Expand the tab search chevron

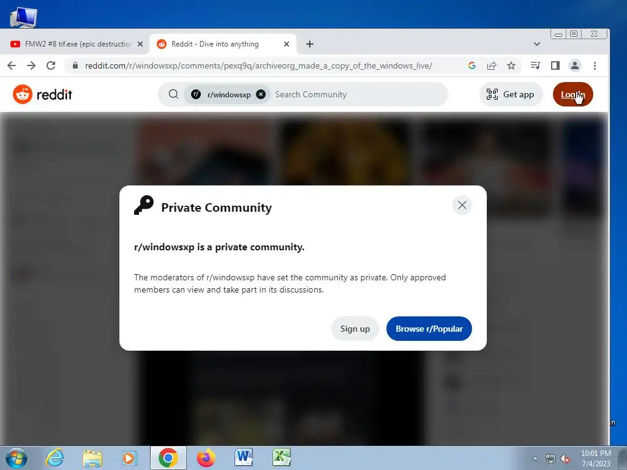[536, 44]
